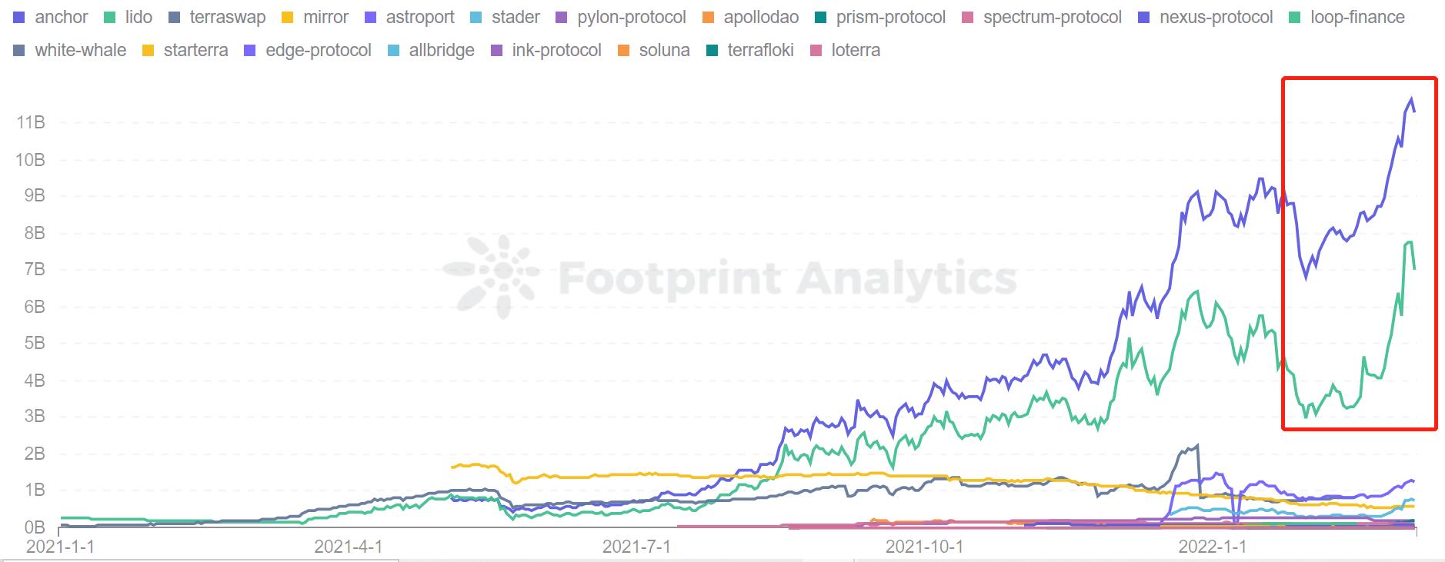The width and height of the screenshot is (1445, 562).
Task: Hide the terraswap series via legend
Action: tap(217, 18)
